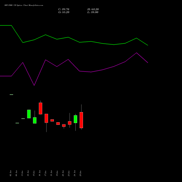This screenshot has width=182, height=182.
Task: Click the 22 Jun date label
Action: [63, 173]
